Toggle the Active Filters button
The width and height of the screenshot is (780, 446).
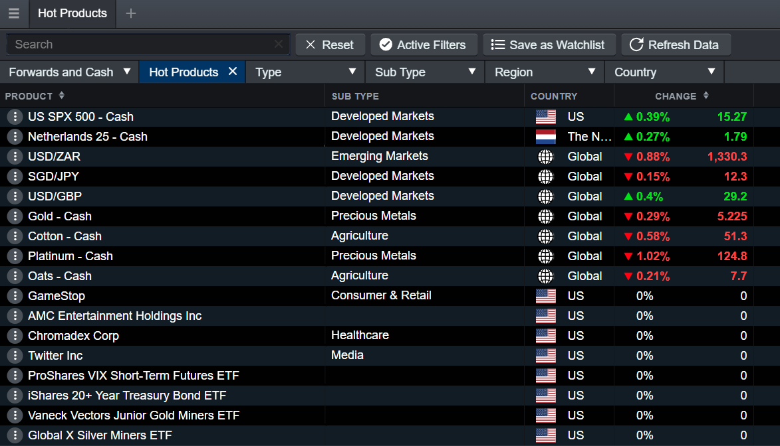coord(424,44)
